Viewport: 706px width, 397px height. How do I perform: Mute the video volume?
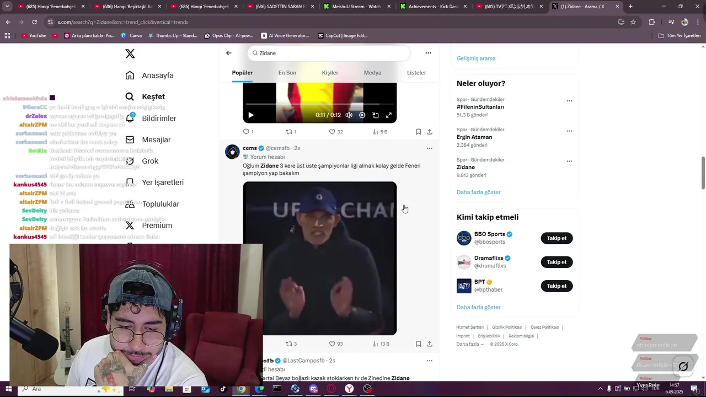[349, 115]
